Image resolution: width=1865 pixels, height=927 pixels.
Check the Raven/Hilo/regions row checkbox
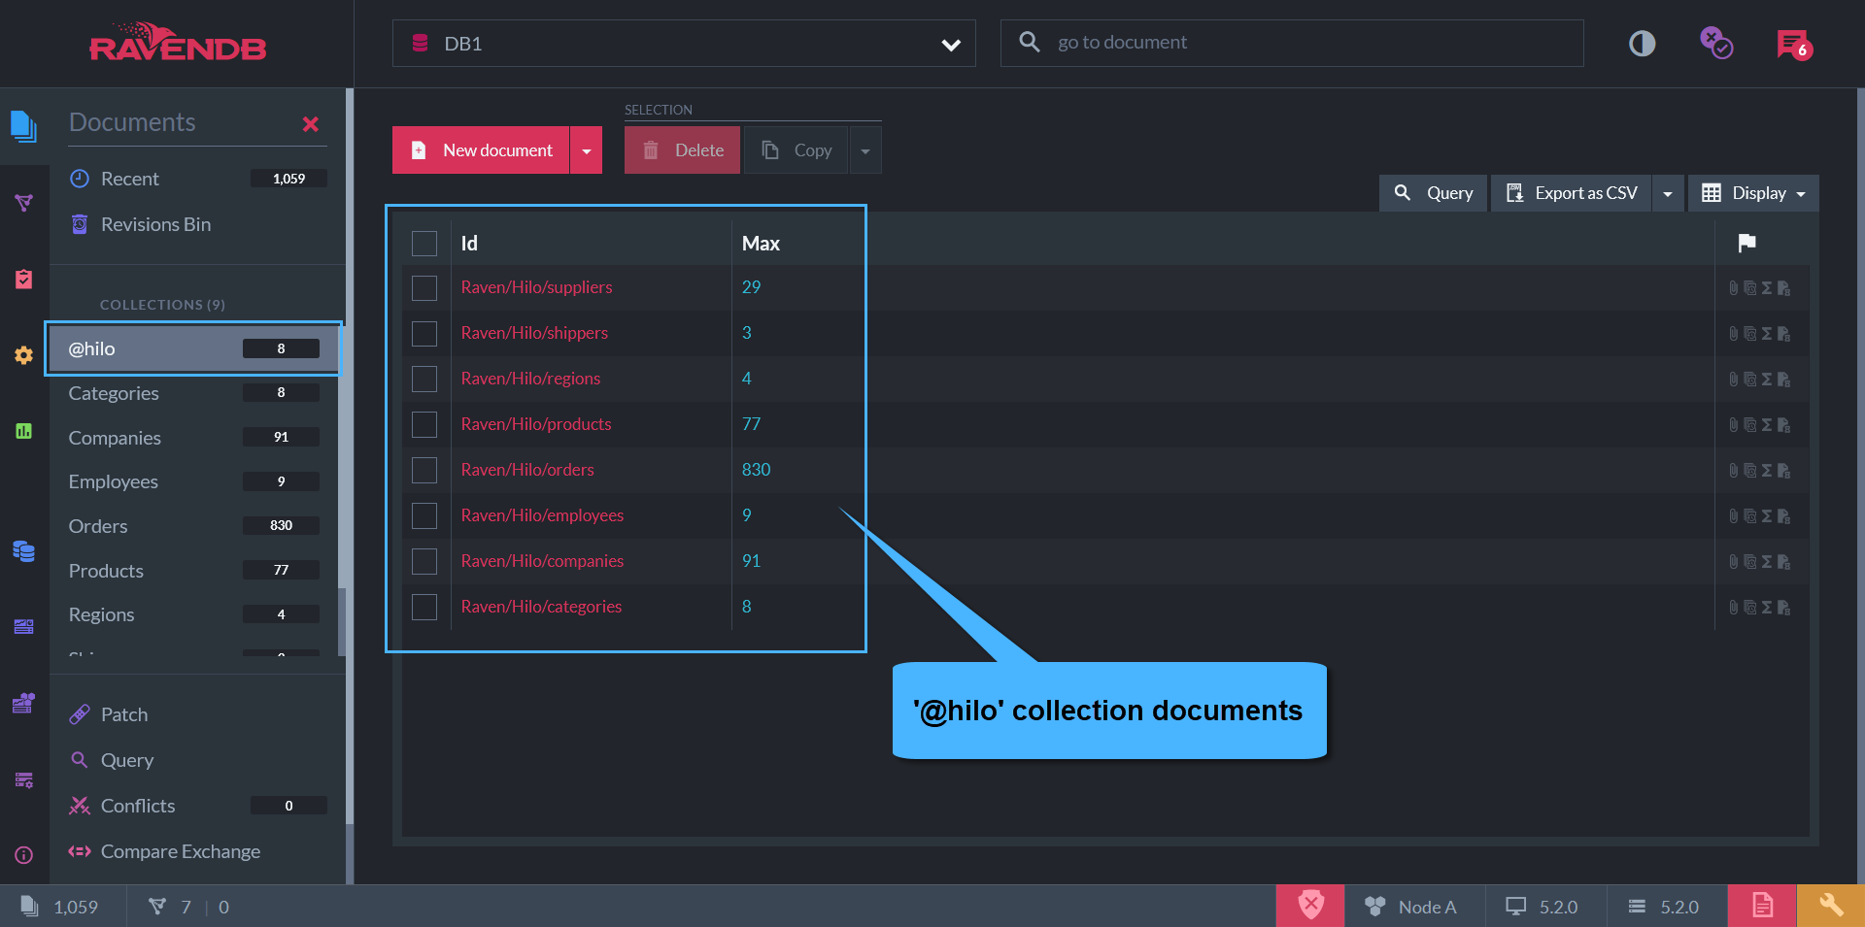pyautogui.click(x=424, y=380)
